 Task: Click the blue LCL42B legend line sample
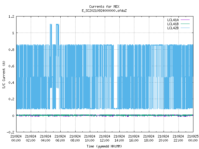[185, 28]
